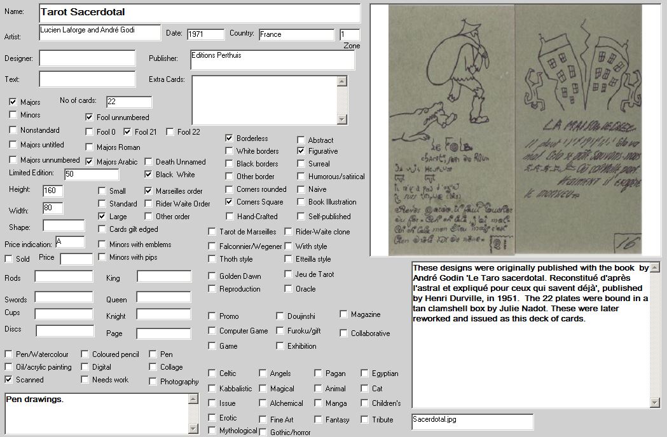Click the tarot card scan image
This screenshot has height=437, width=667.
coord(516,131)
